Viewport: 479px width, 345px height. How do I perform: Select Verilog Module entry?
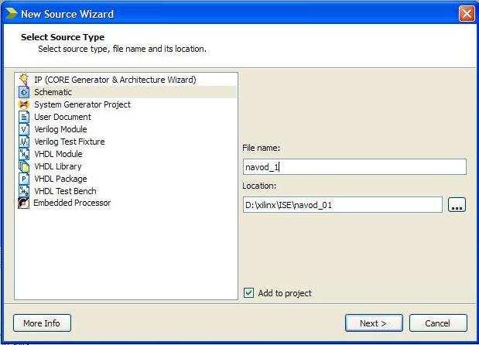coord(60,129)
